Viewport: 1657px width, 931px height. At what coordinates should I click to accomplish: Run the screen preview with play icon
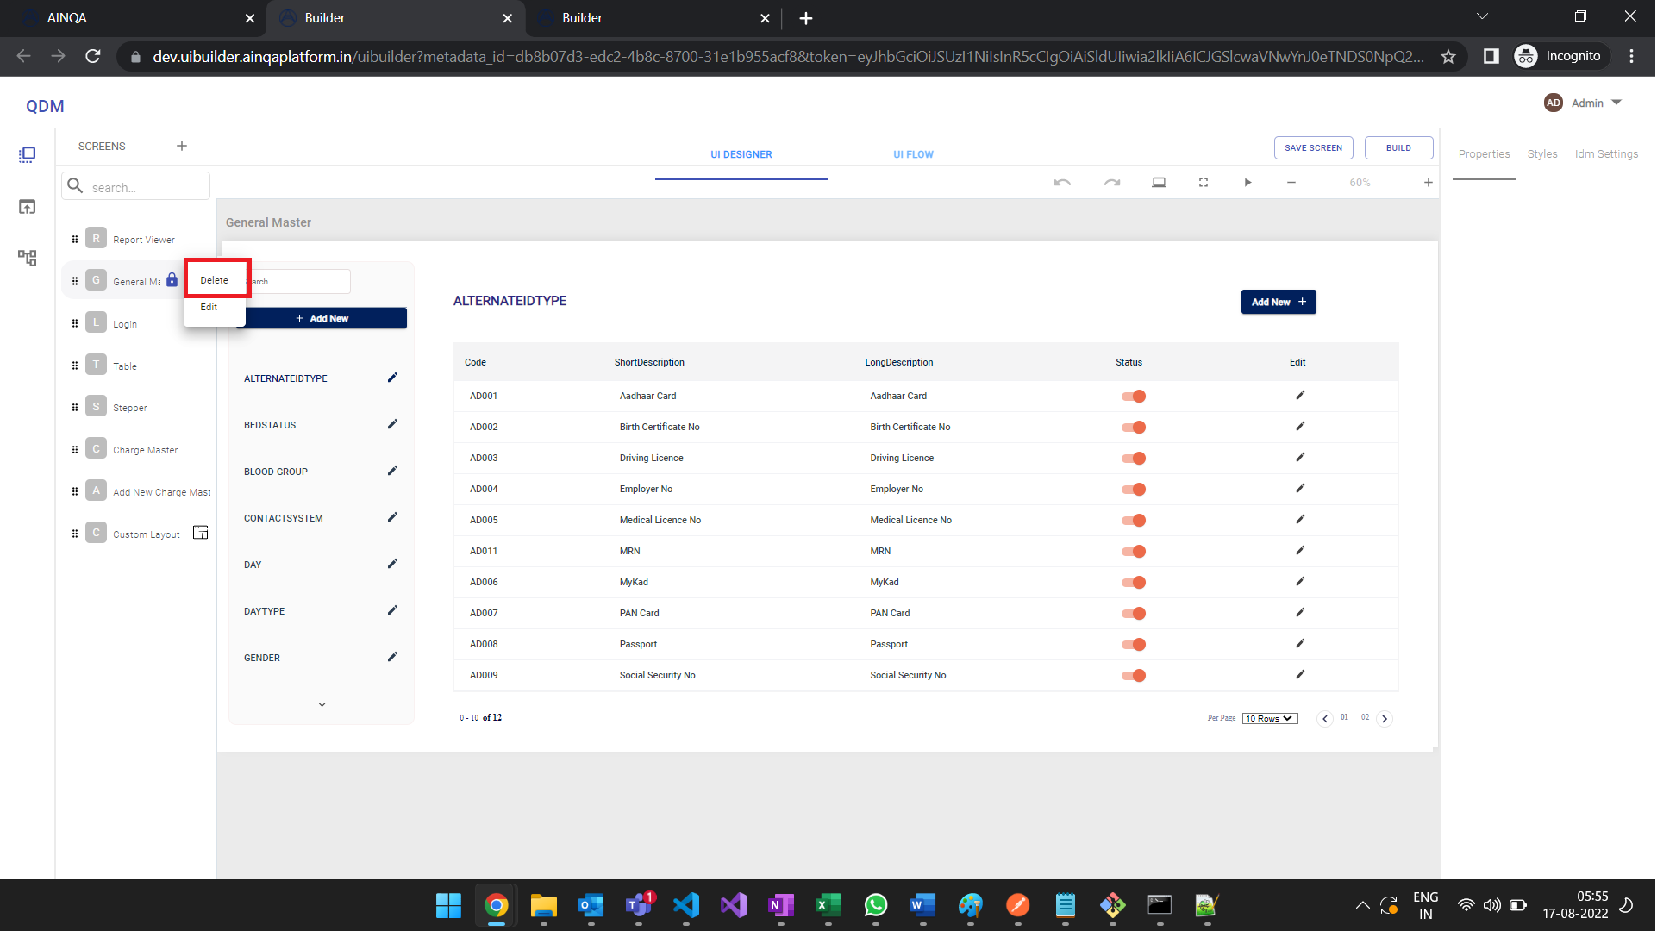(1247, 183)
